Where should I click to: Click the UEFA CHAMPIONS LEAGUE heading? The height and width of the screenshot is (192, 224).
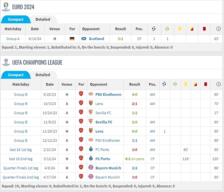(x=37, y=62)
